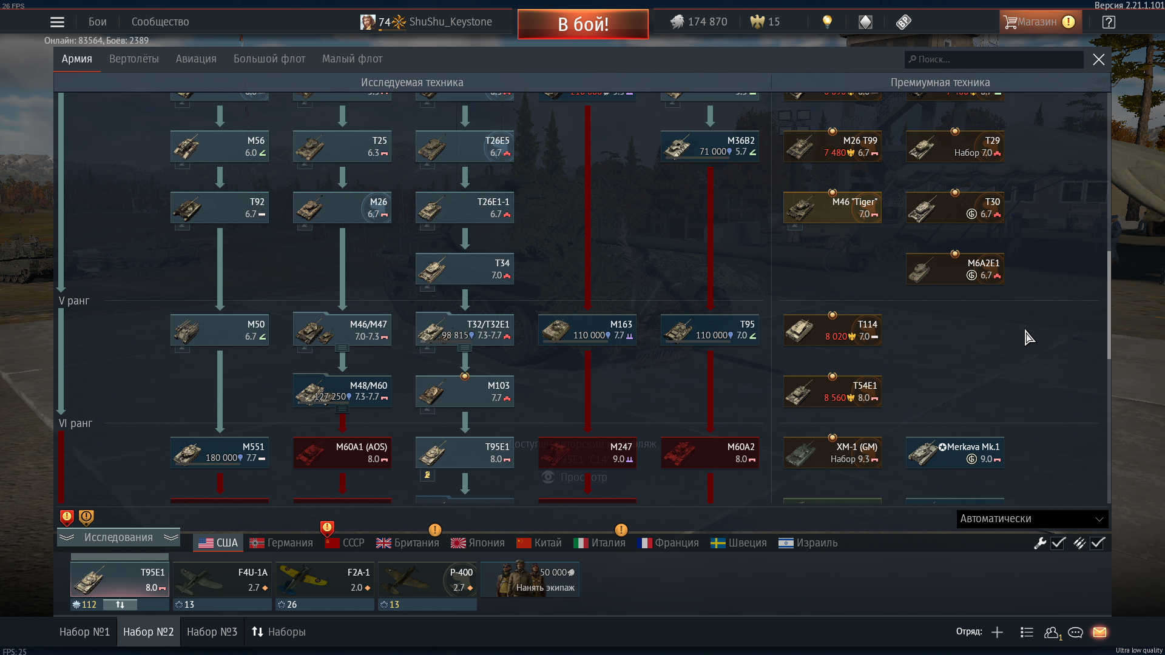Click the red alert badge above Исследования
The height and width of the screenshot is (655, 1165).
point(67,517)
